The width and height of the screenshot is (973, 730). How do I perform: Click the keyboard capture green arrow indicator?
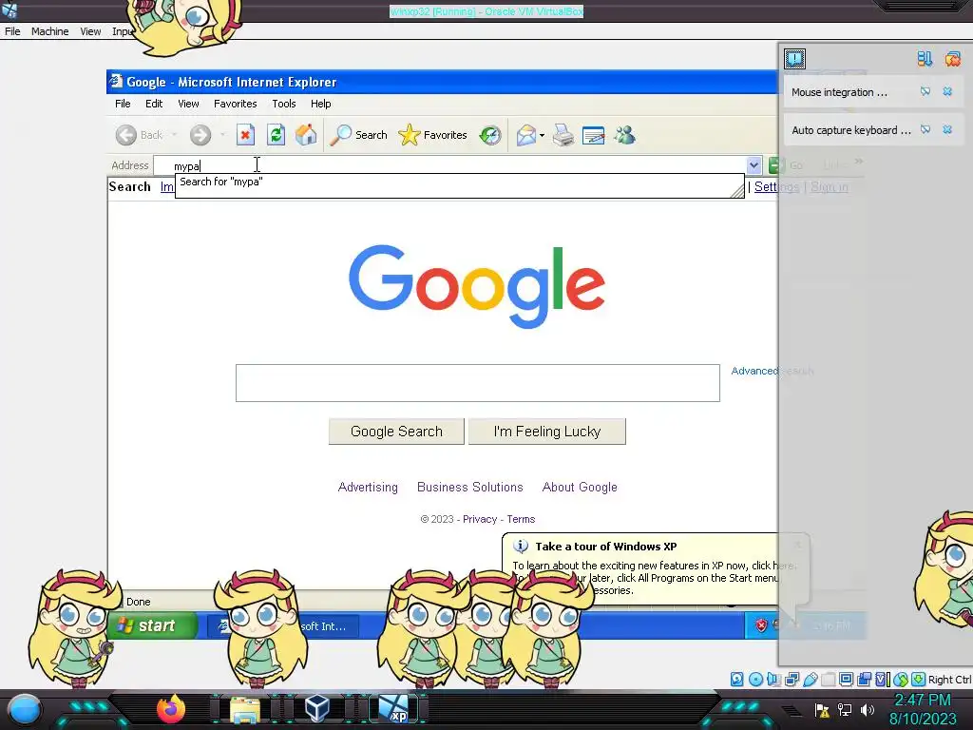(919, 679)
